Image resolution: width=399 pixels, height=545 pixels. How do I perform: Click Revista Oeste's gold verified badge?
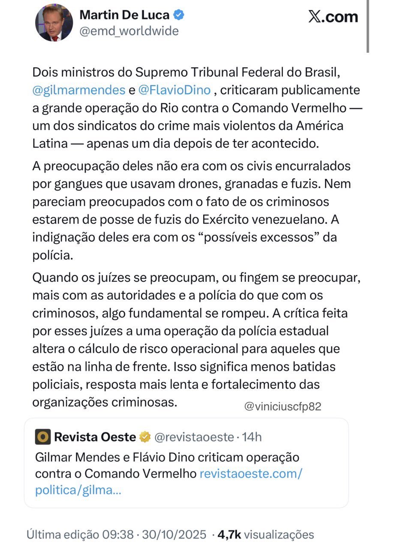[146, 437]
